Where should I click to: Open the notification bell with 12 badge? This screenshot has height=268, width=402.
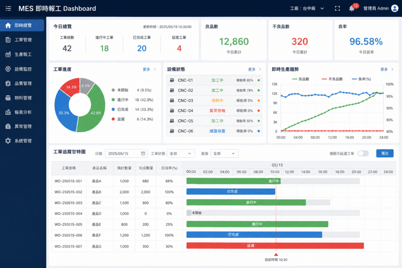click(x=352, y=9)
